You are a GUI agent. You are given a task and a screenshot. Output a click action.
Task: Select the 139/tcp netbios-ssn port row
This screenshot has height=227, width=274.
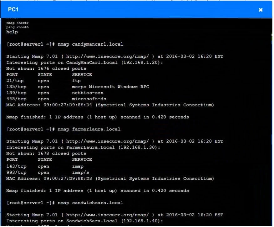click(x=55, y=93)
